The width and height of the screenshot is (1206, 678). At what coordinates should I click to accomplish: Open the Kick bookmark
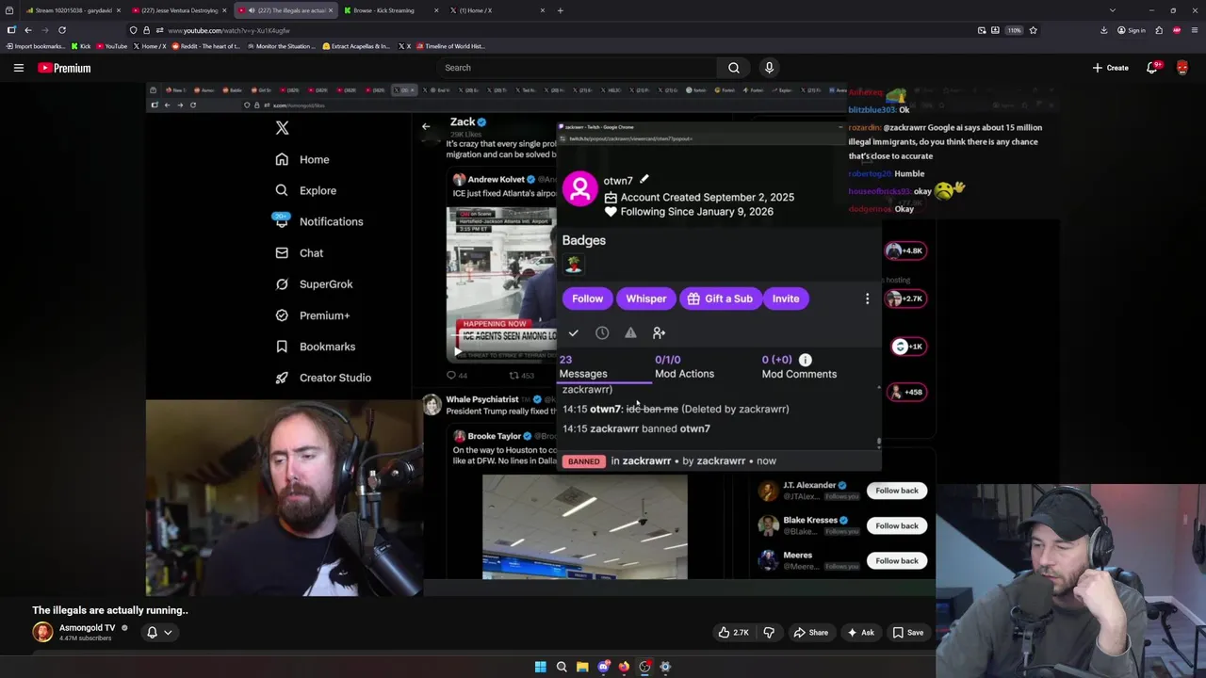[x=81, y=46]
